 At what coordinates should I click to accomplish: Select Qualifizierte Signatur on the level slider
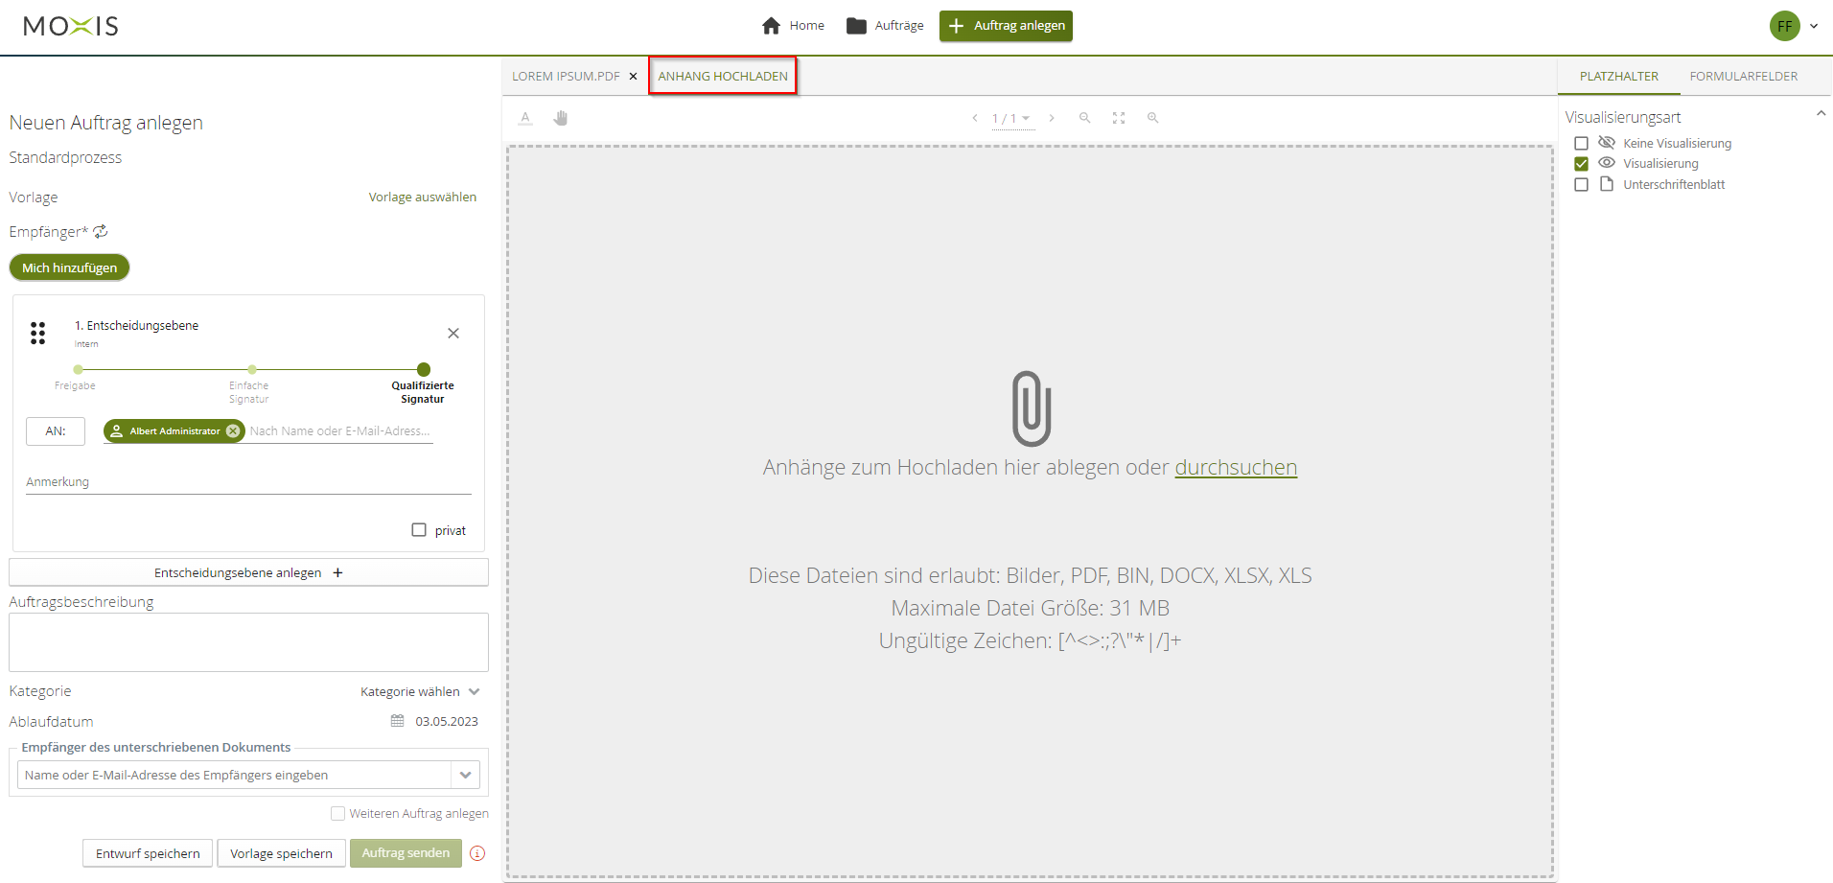coord(424,370)
